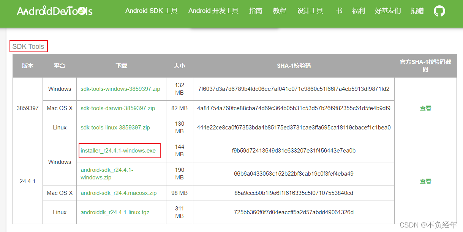
Task: Click the SHA-1 starting with 444e22ce8ca0f673
Action: pos(294,128)
